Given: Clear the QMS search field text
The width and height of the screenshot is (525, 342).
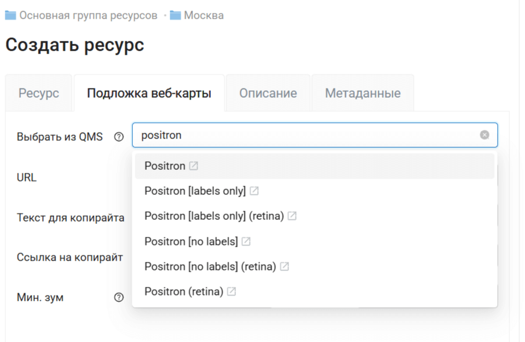Looking at the screenshot, I should [x=484, y=135].
